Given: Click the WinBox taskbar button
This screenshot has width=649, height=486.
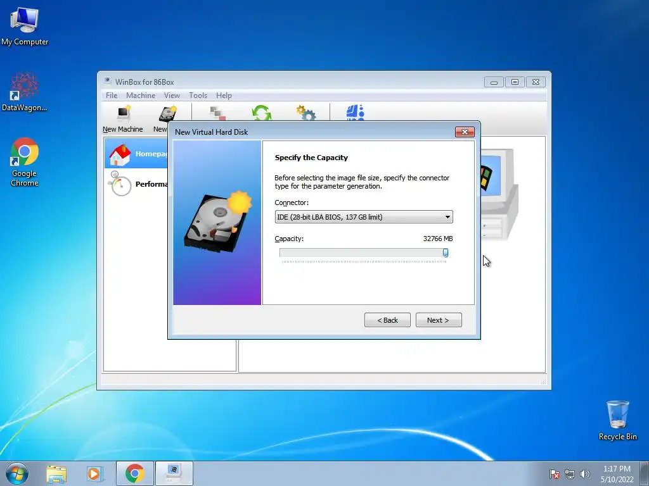Looking at the screenshot, I should pos(174,473).
